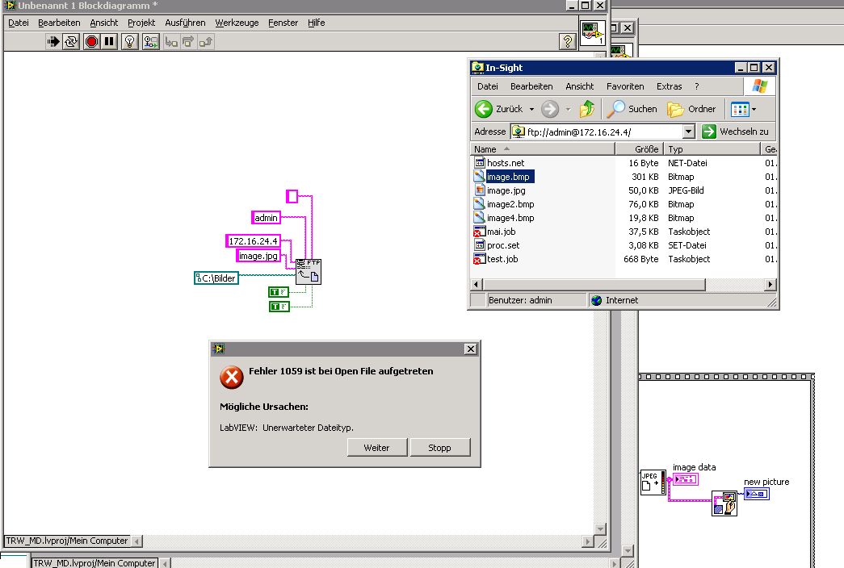Click the Read JPEG File VI node
The width and height of the screenshot is (844, 568).
click(x=653, y=482)
